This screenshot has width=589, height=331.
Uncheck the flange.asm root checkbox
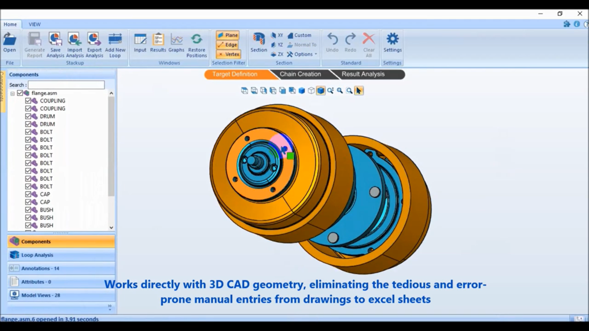(x=20, y=93)
